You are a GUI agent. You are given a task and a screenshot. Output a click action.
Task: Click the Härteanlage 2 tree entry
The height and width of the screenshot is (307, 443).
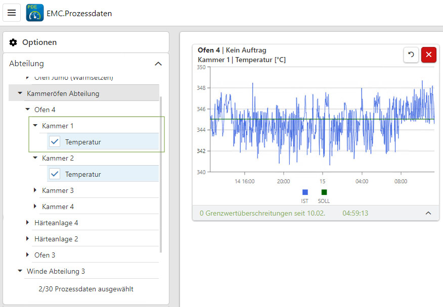click(56, 239)
